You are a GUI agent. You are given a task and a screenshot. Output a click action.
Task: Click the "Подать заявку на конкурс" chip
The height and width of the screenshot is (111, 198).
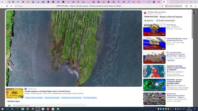click(x=34, y=98)
